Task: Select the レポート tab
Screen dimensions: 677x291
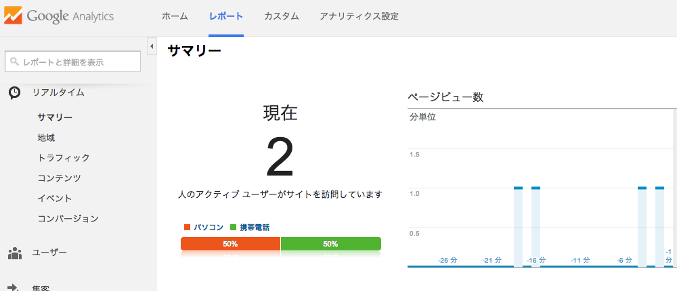Action: [226, 17]
